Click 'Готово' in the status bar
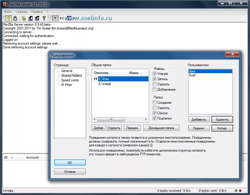This screenshot has height=195, width=250. point(8,191)
